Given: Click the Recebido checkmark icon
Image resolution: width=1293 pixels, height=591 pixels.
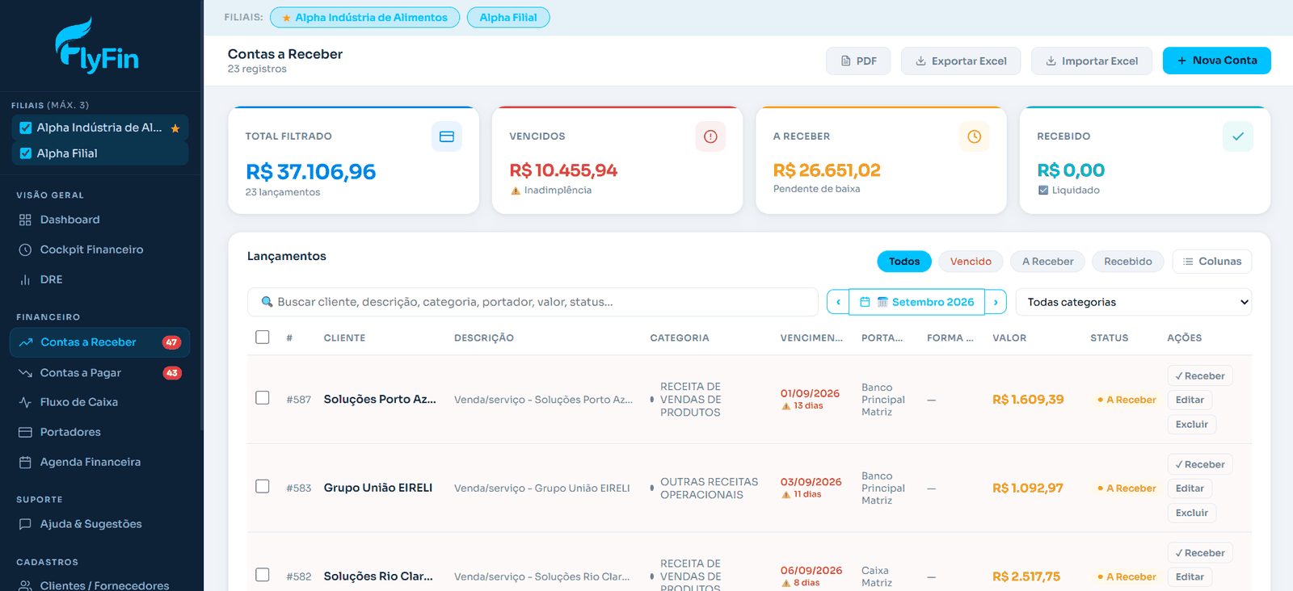Looking at the screenshot, I should click(1238, 136).
